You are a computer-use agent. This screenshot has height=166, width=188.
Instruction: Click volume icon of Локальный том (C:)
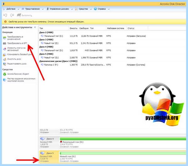coord(42,36)
